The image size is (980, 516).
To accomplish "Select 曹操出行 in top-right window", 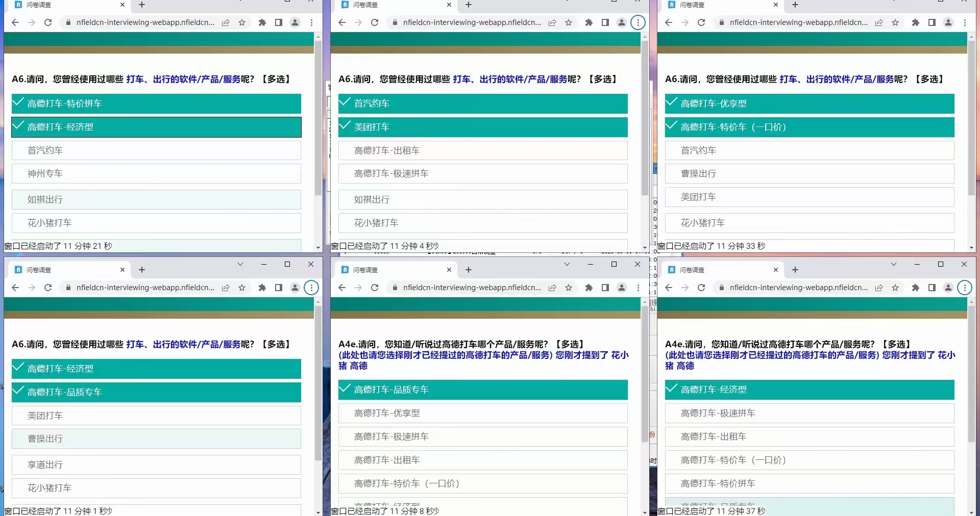I will (x=810, y=173).
